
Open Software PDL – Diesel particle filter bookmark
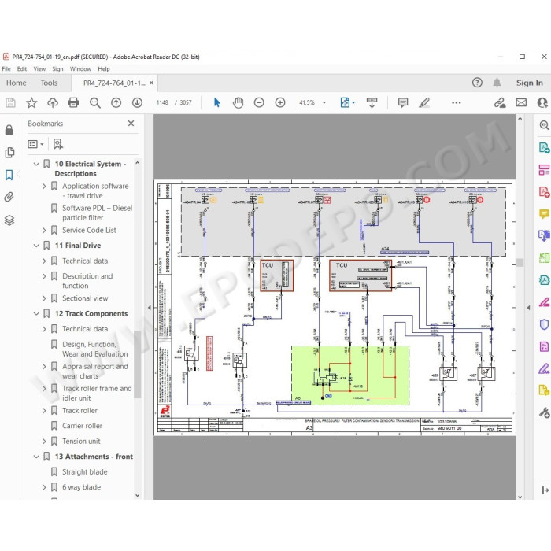[x=98, y=213]
